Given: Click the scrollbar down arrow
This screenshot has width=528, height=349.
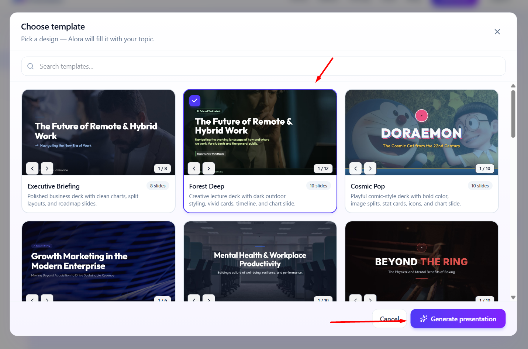Looking at the screenshot, I should (513, 297).
